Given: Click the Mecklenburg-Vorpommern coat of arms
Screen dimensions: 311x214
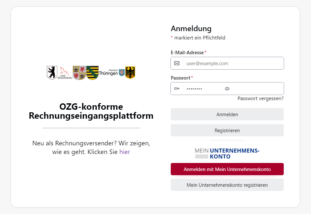Looking at the screenshot, I should click(79, 72).
